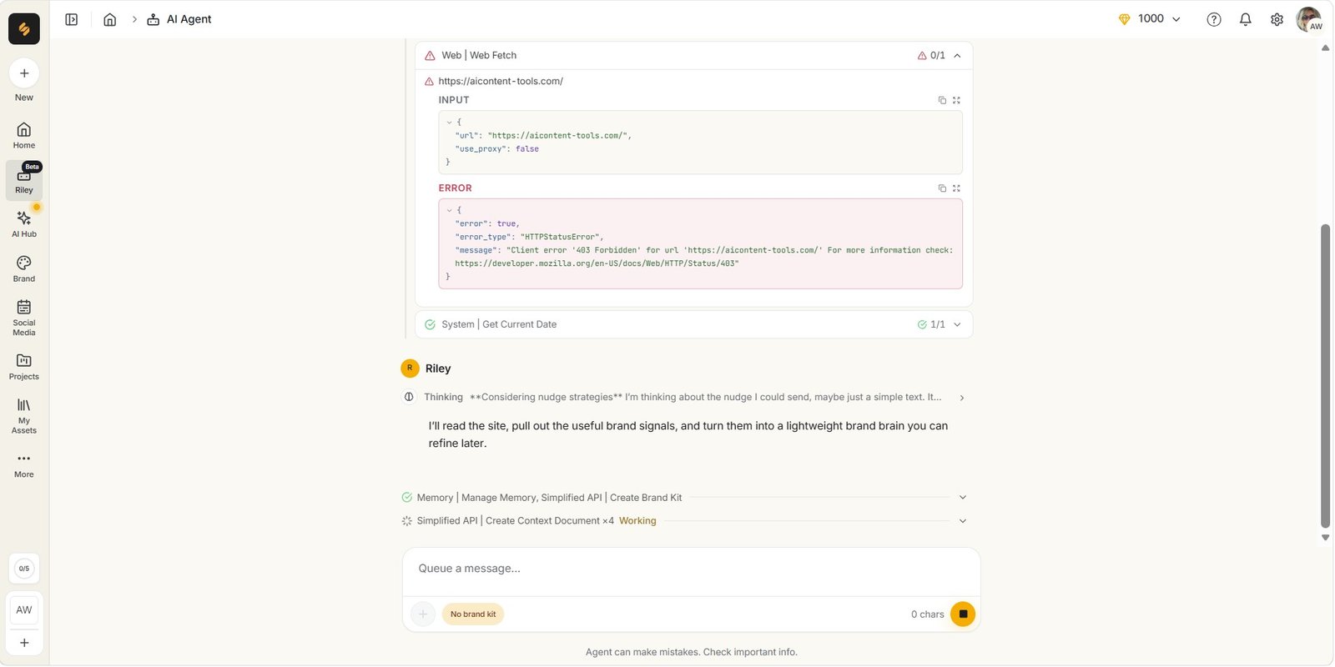Collapse the INPUT JSON tree
Image resolution: width=1335 pixels, height=667 pixels.
(449, 123)
